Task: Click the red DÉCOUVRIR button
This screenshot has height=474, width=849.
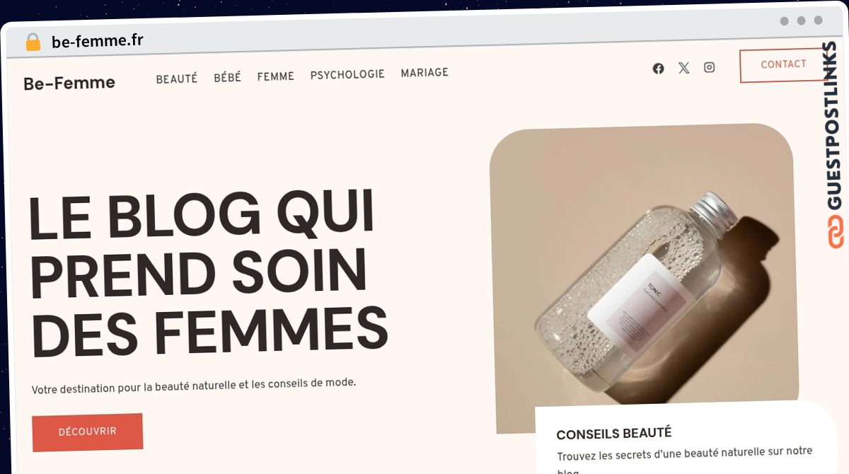Action: click(x=88, y=432)
